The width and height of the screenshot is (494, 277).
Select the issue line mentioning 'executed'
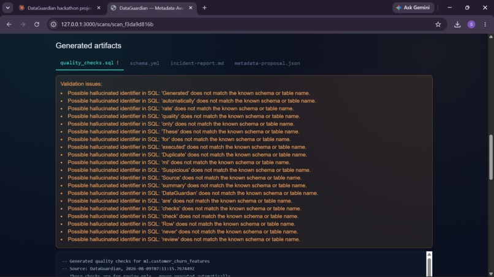[x=187, y=147]
